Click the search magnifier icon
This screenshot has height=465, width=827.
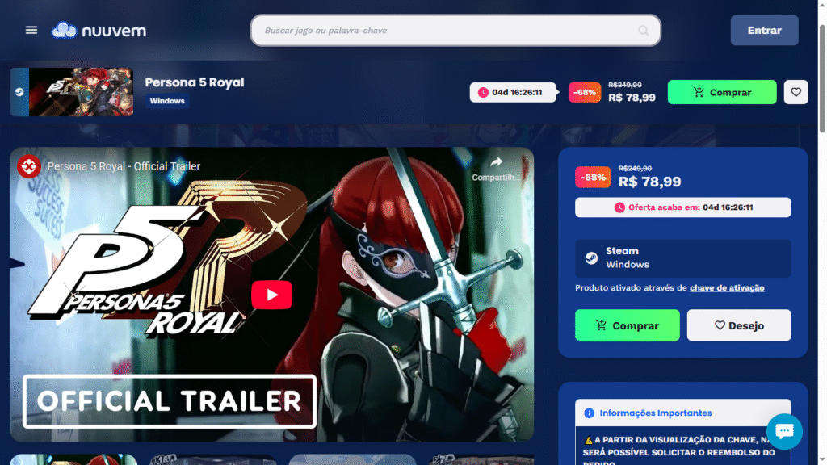[x=644, y=31]
